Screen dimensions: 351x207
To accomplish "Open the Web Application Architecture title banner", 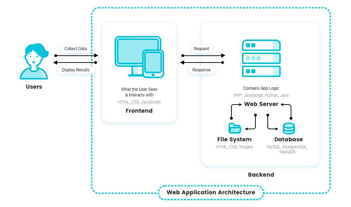I will [211, 193].
